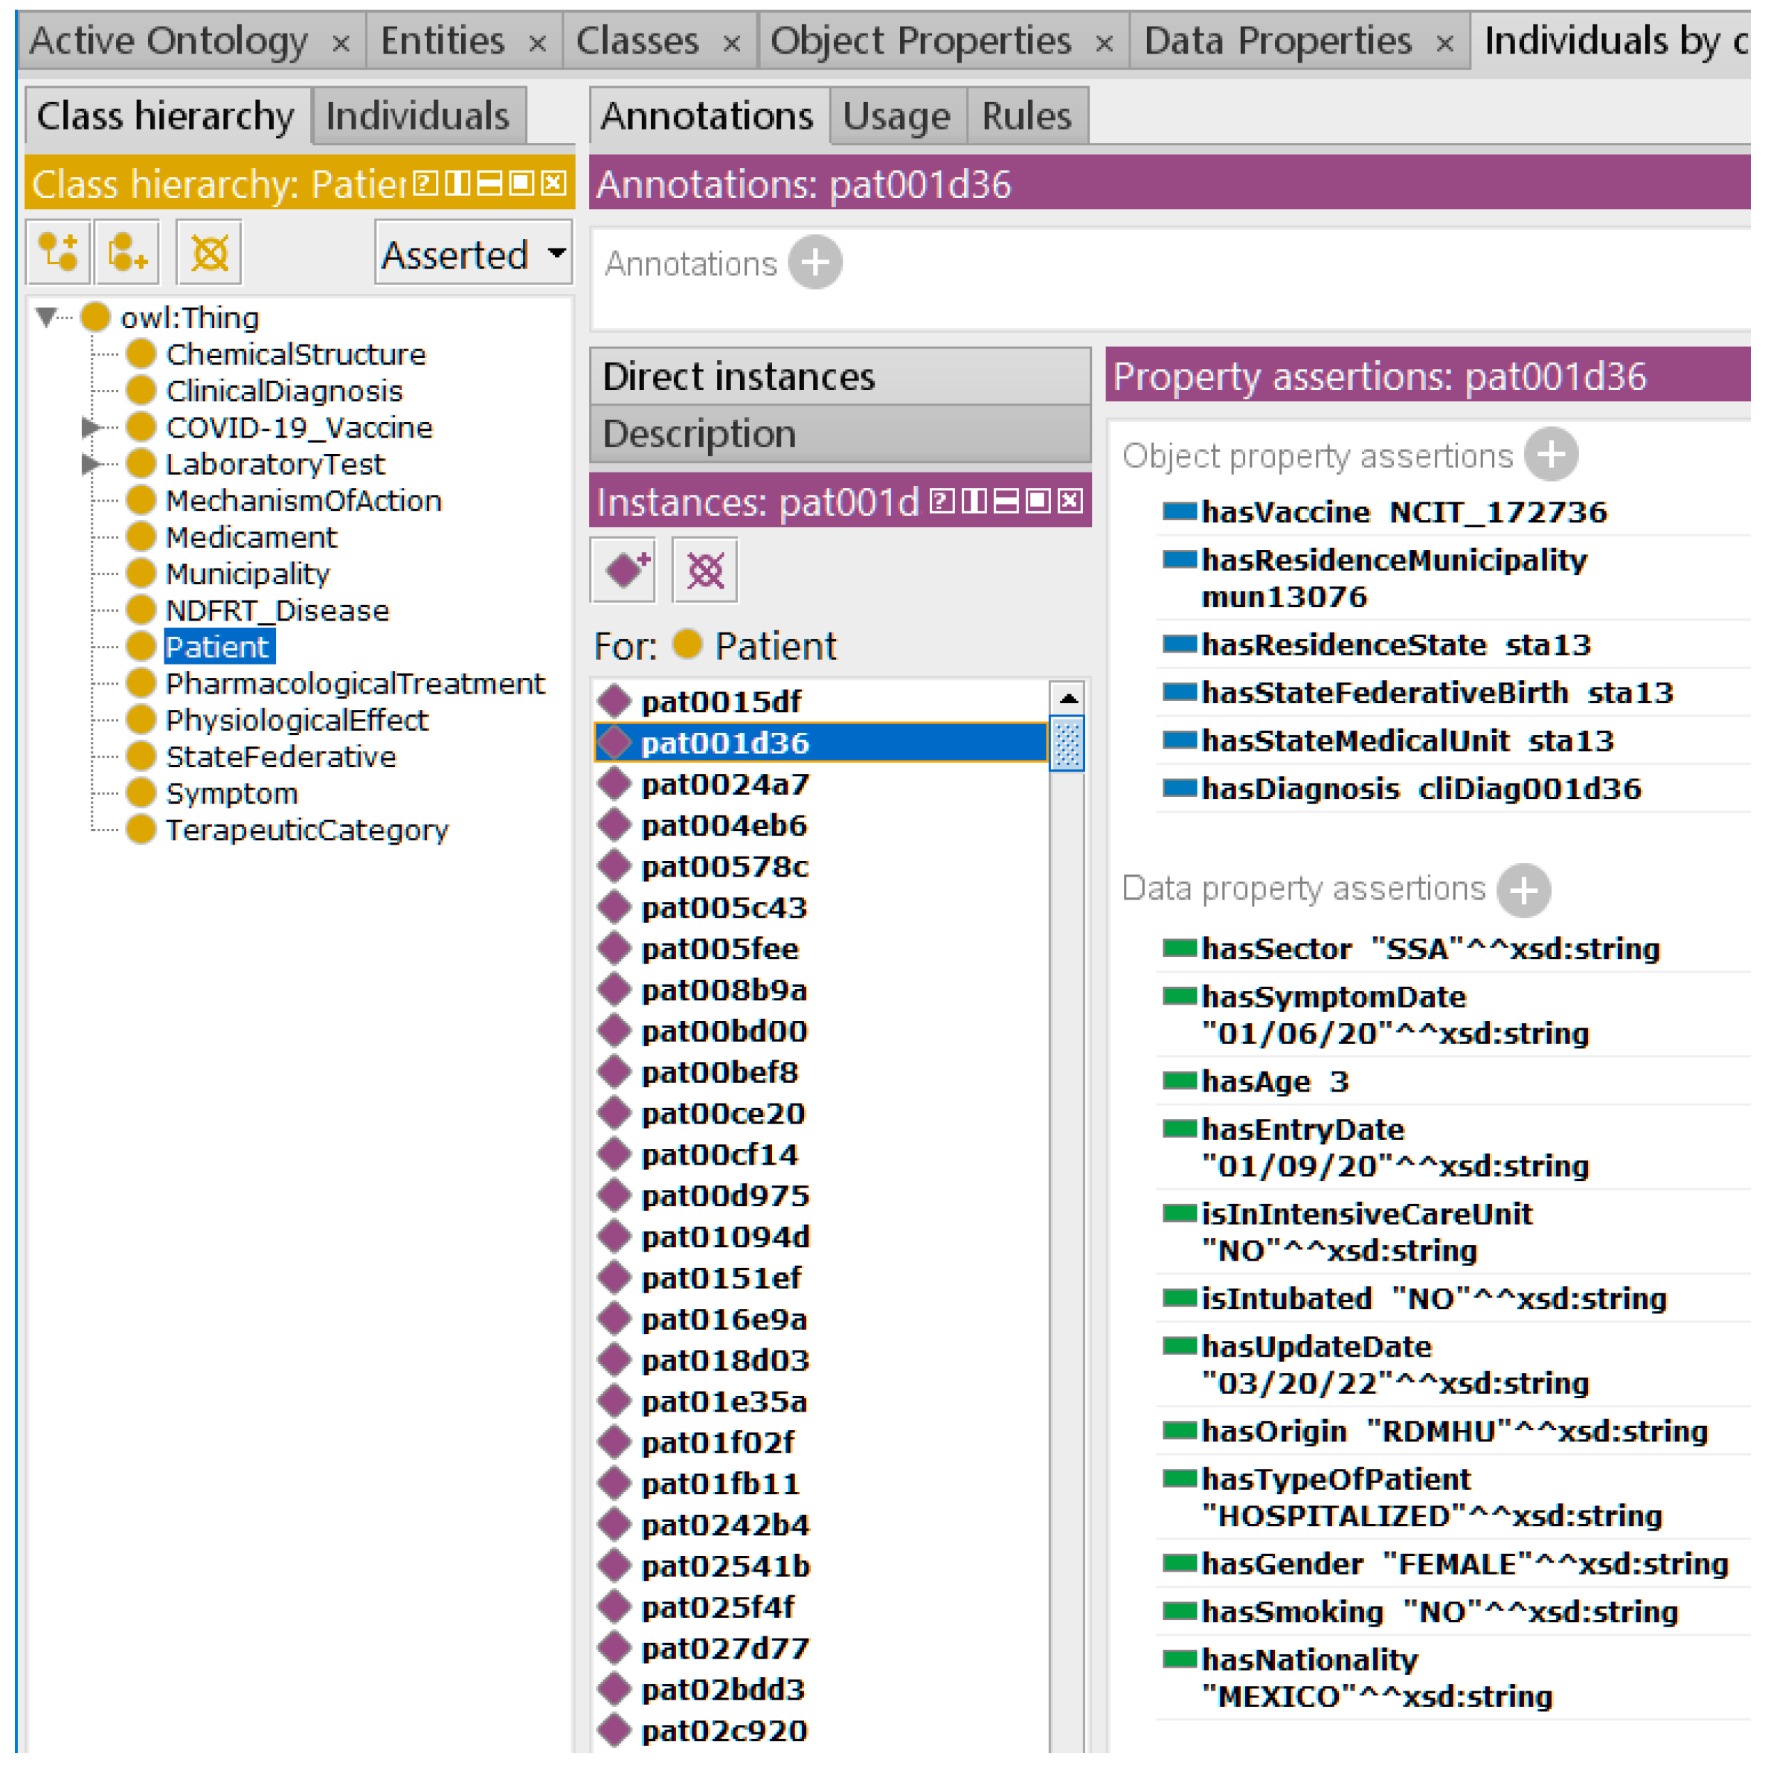Click the add individual diamond icon
Image resolution: width=1771 pixels, height=1774 pixels.
[624, 570]
